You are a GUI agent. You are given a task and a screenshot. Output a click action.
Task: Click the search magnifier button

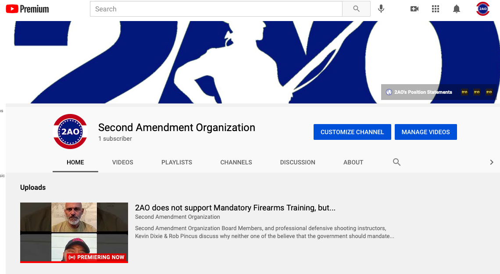[x=356, y=9]
